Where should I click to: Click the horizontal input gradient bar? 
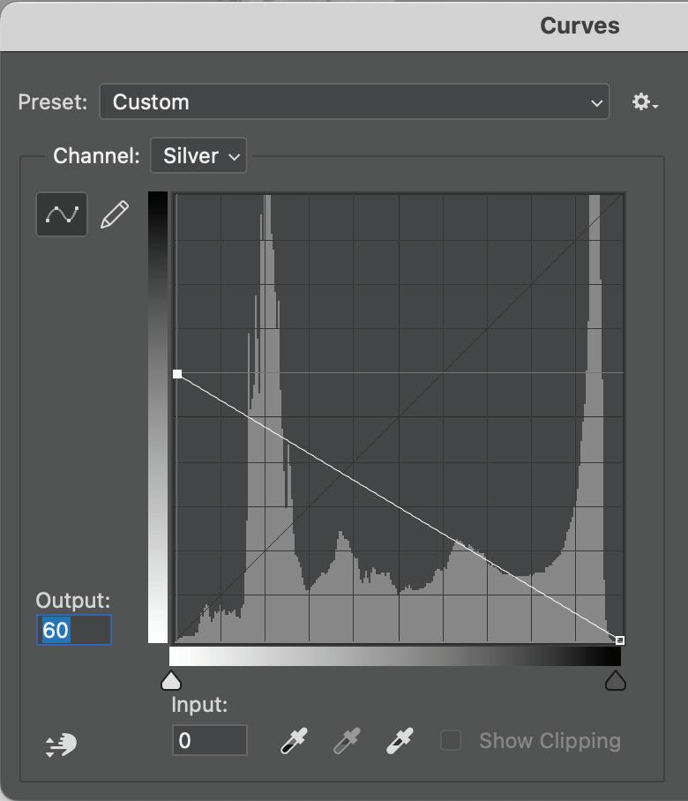pos(395,657)
